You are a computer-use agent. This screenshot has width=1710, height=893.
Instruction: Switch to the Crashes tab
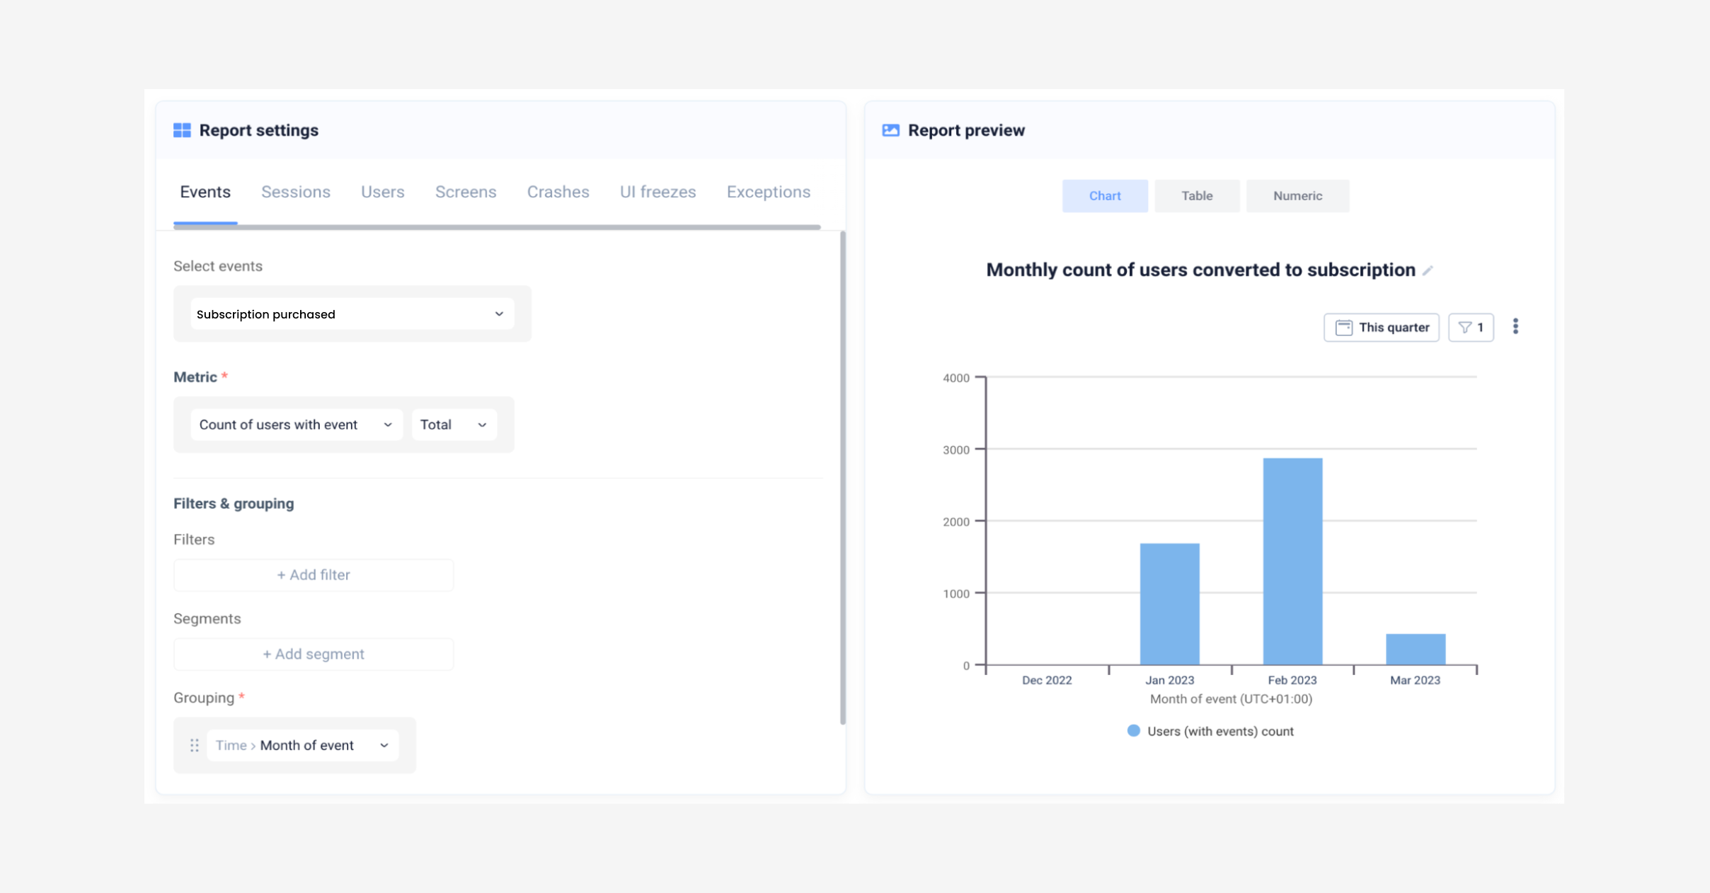(x=558, y=191)
